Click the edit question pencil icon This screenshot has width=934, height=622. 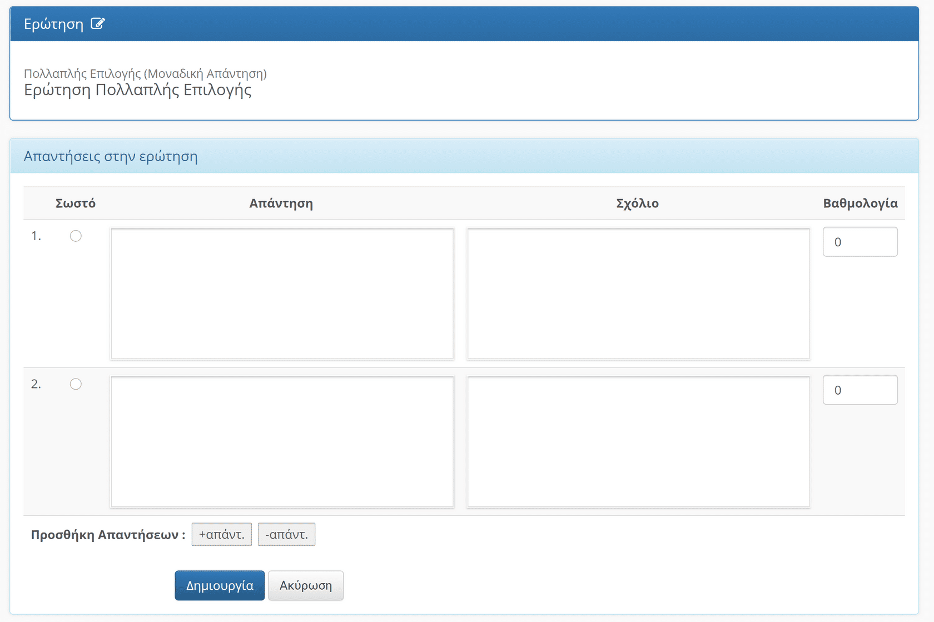(x=98, y=24)
